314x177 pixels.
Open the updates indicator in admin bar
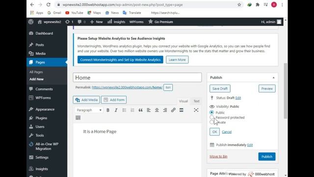click(x=69, y=22)
